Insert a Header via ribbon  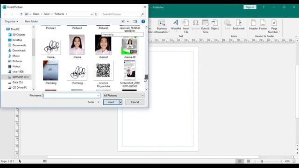253,25
